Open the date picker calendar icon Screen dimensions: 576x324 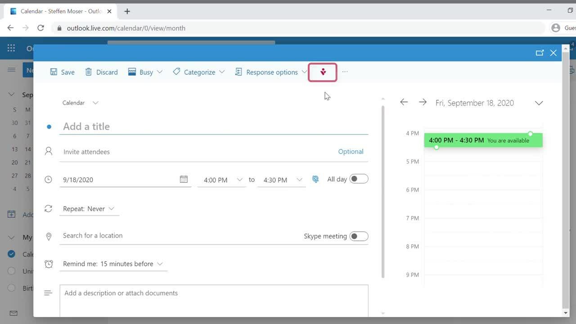point(184,179)
